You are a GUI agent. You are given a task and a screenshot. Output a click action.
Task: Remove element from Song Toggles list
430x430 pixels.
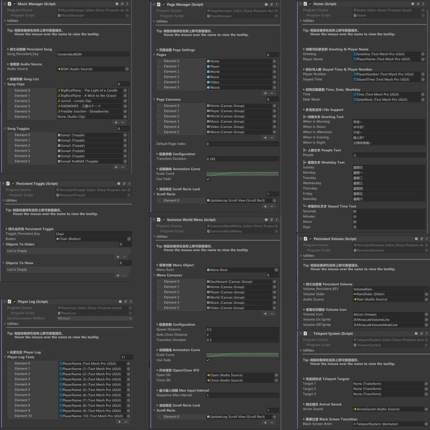[123, 167]
